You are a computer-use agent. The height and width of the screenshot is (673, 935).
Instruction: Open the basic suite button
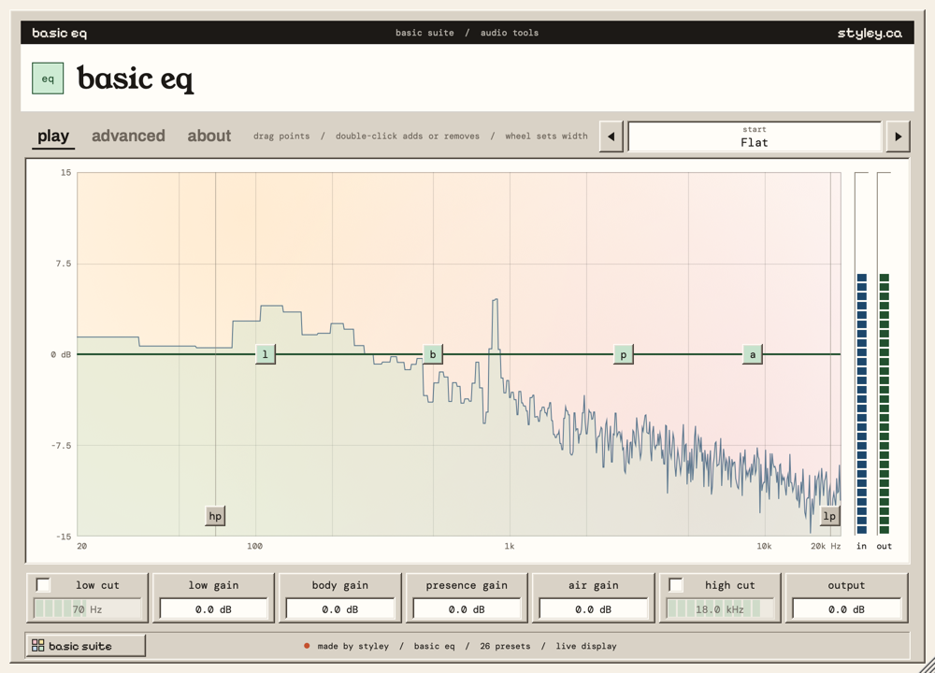click(85, 646)
